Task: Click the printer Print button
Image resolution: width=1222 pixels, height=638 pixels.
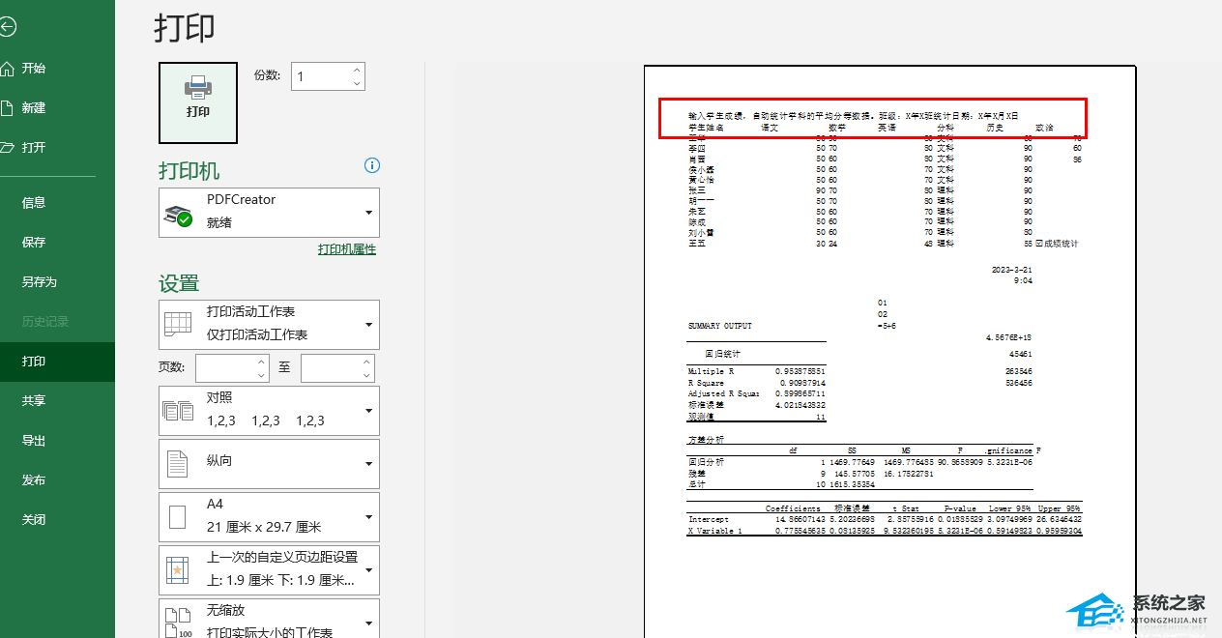Action: tap(198, 101)
